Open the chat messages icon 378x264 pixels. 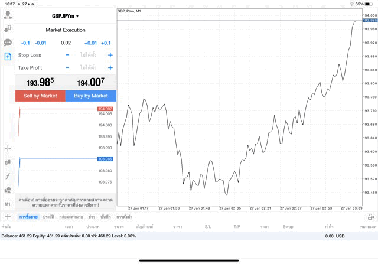coord(8,43)
